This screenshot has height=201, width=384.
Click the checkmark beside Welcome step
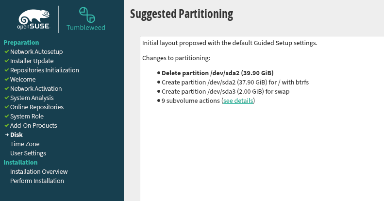6,79
